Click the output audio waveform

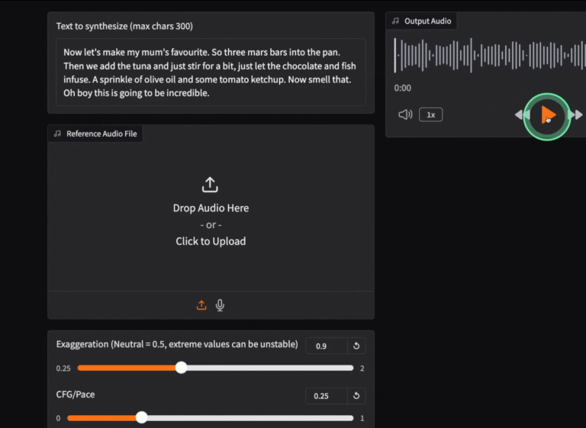490,56
